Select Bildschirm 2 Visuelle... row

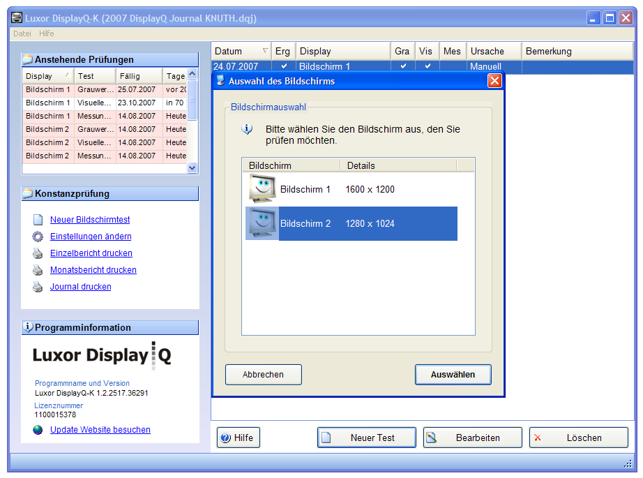(105, 142)
